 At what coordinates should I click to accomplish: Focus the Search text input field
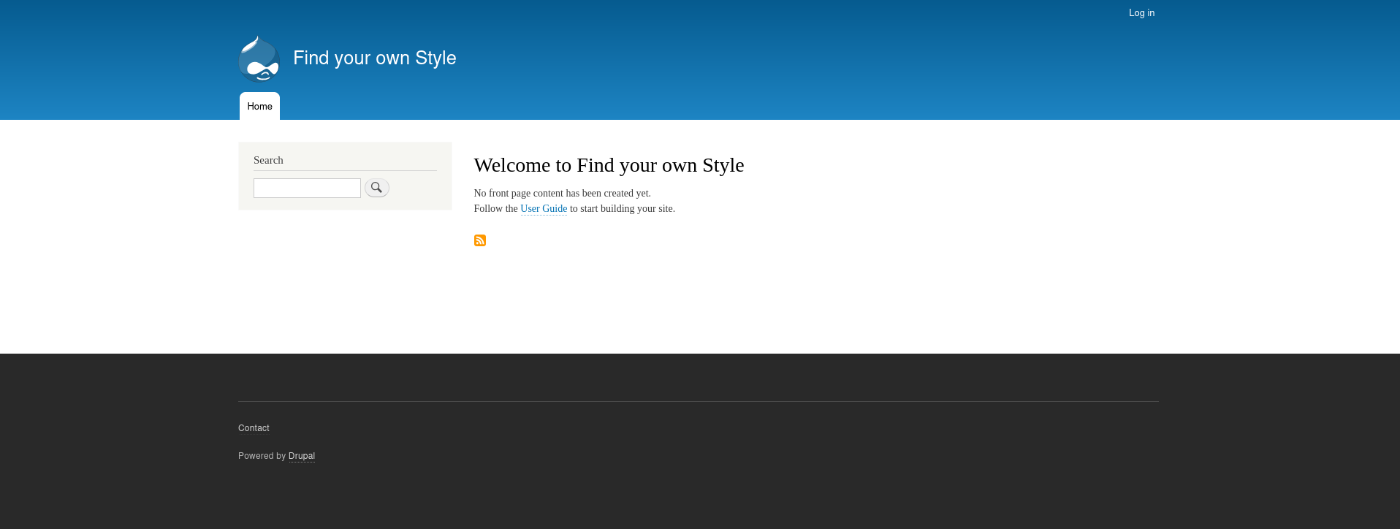pos(307,189)
